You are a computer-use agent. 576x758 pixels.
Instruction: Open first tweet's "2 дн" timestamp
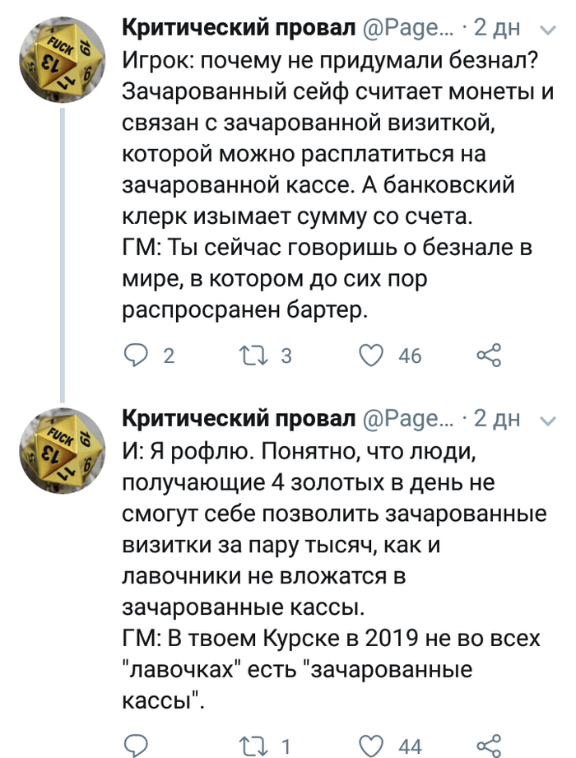point(497,28)
